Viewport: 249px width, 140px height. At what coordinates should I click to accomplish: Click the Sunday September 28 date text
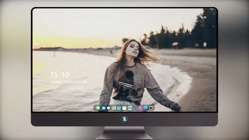[x=68, y=82]
